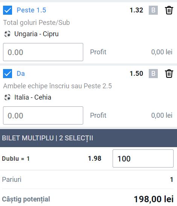Delete the Ungaria - Cipru selection with trash icon
Image resolution: width=177 pixels, height=206 pixels.
coord(169,10)
